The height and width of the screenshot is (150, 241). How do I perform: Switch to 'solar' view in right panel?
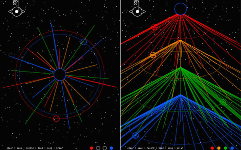[x=180, y=148]
